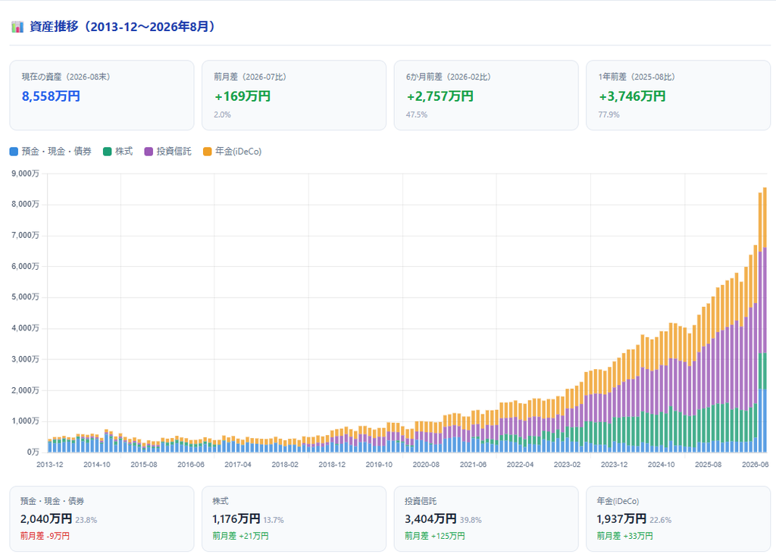776x554 pixels.
Task: Open the 預金・現金・債券 breakdown card
Action: 102,518
